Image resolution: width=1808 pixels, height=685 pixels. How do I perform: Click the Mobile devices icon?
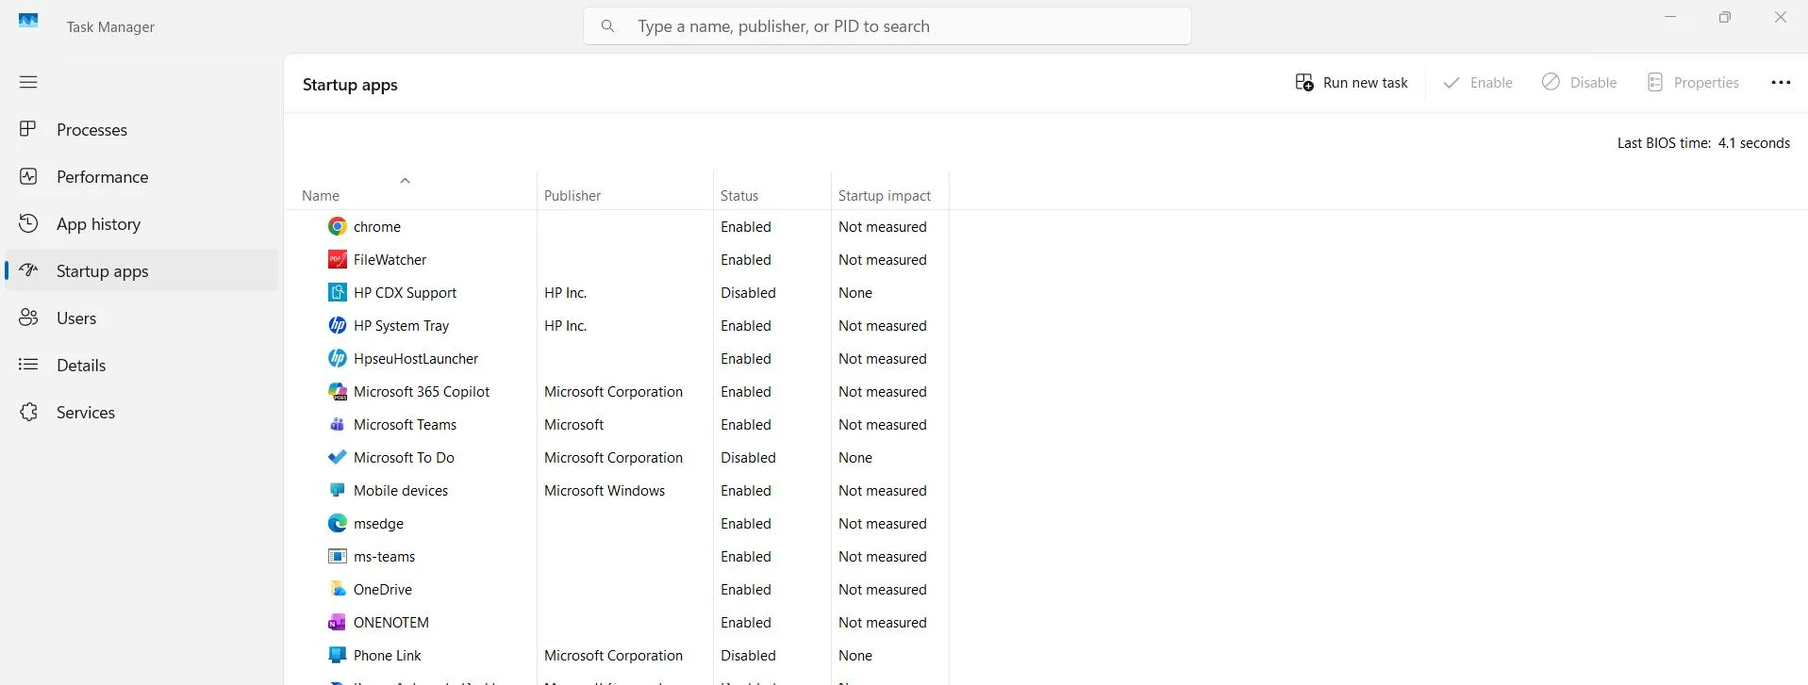[337, 490]
